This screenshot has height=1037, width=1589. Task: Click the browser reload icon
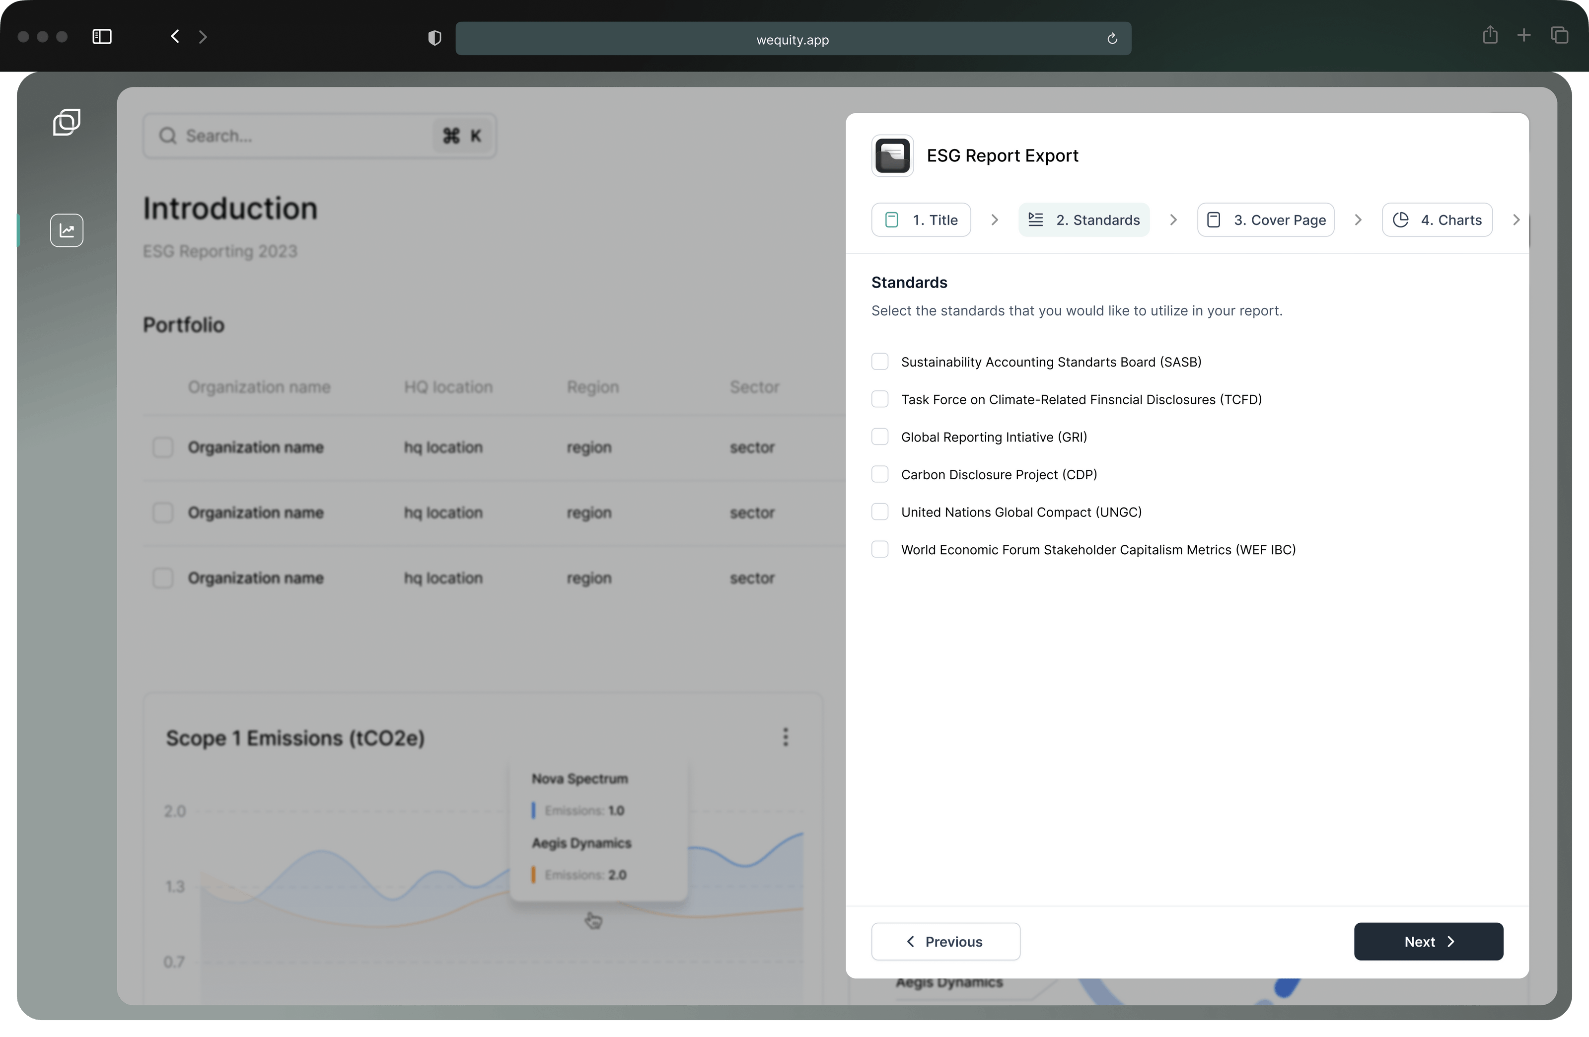point(1112,39)
